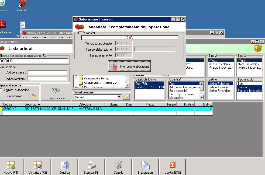265x175 pixels.
Task: Open the Carrello shopping cart
Action: pos(118,167)
